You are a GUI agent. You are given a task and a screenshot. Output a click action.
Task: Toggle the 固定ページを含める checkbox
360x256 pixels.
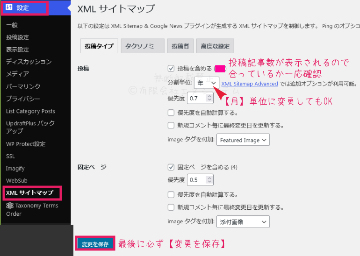coord(171,167)
